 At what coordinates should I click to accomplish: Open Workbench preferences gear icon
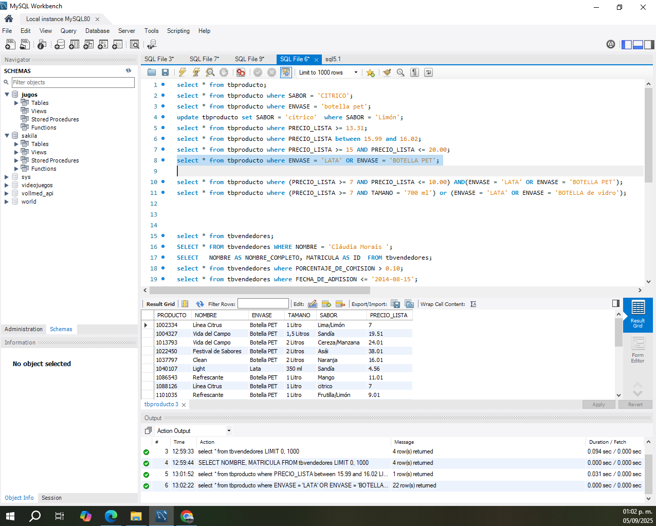coord(611,44)
